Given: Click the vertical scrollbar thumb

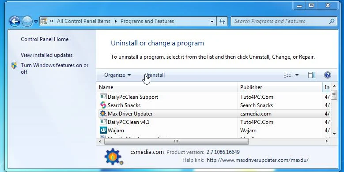Looking at the screenshot, I should [334, 95].
